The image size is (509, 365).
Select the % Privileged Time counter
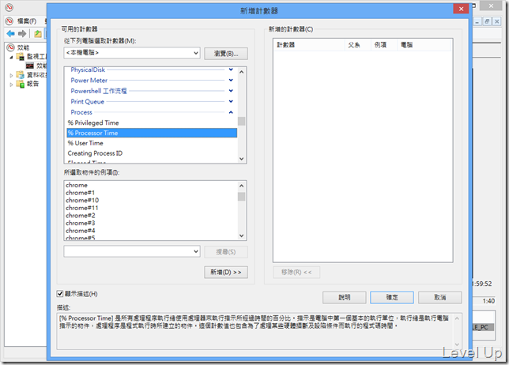click(152, 122)
